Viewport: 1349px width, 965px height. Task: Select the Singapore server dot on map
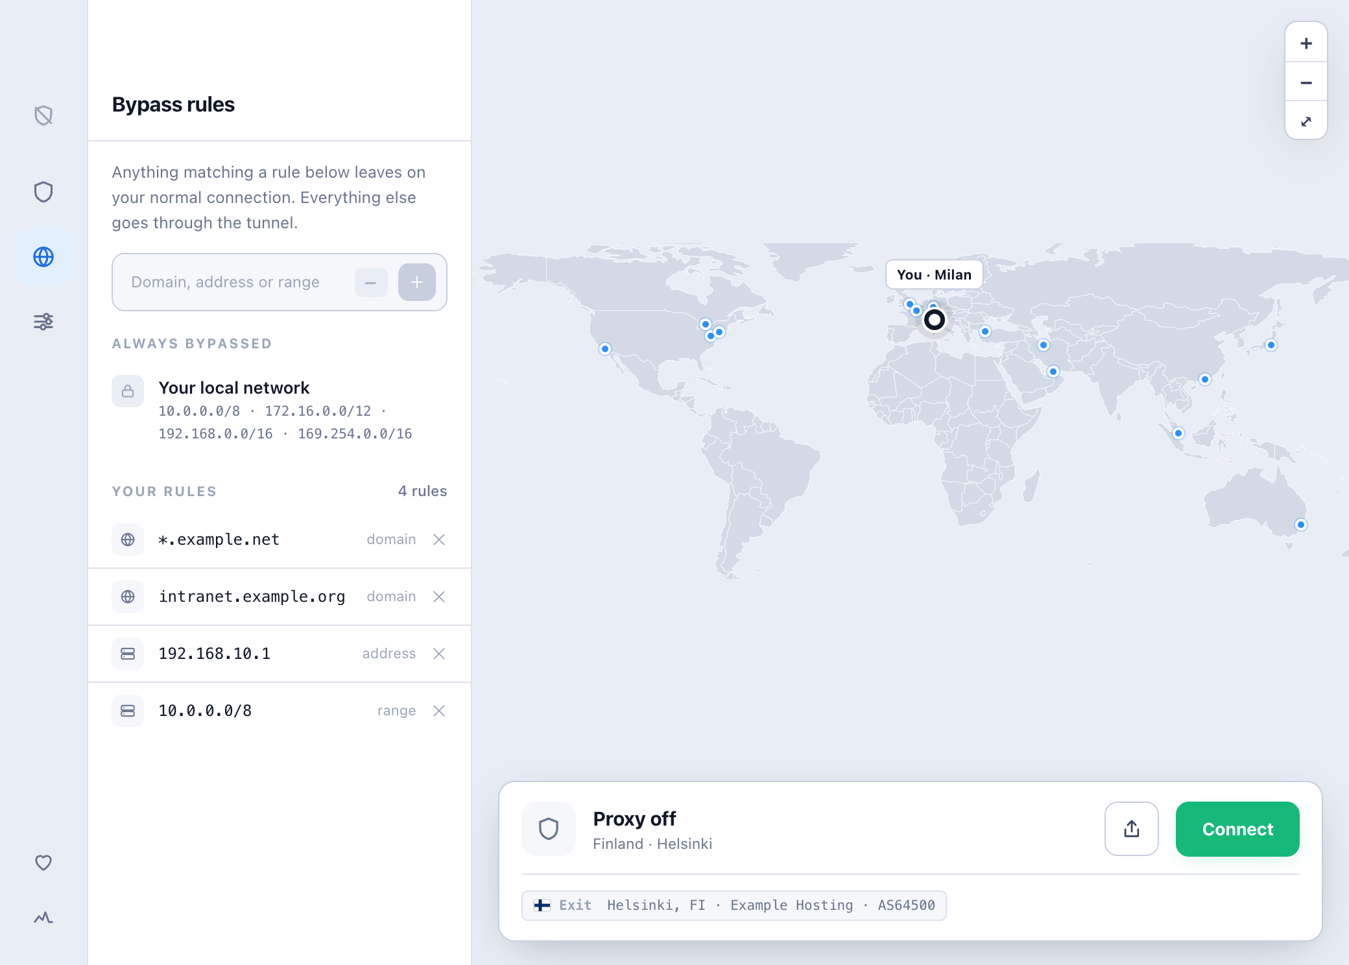(1178, 433)
